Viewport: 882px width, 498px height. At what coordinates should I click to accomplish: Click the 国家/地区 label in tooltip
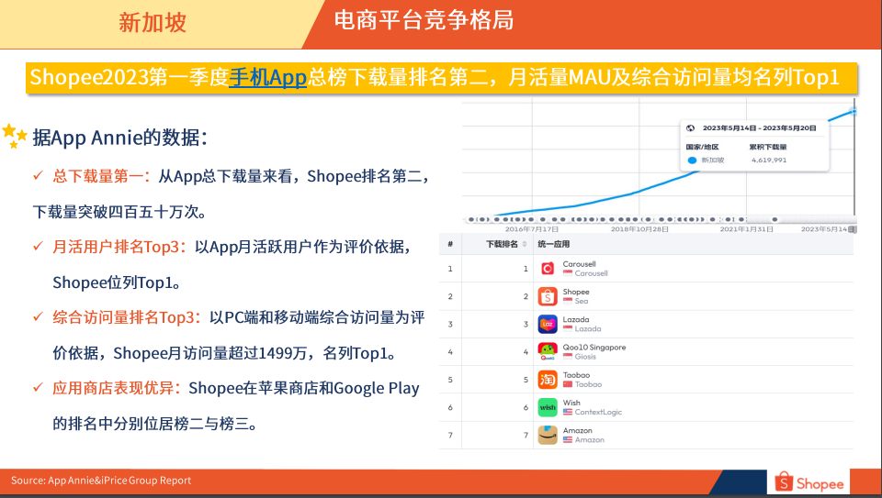point(702,147)
